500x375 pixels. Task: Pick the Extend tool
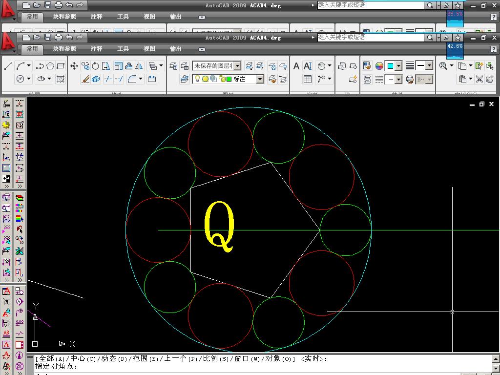point(119,79)
